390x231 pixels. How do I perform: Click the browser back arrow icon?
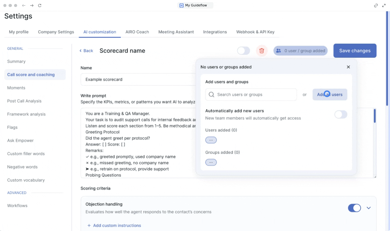(x=24, y=5)
